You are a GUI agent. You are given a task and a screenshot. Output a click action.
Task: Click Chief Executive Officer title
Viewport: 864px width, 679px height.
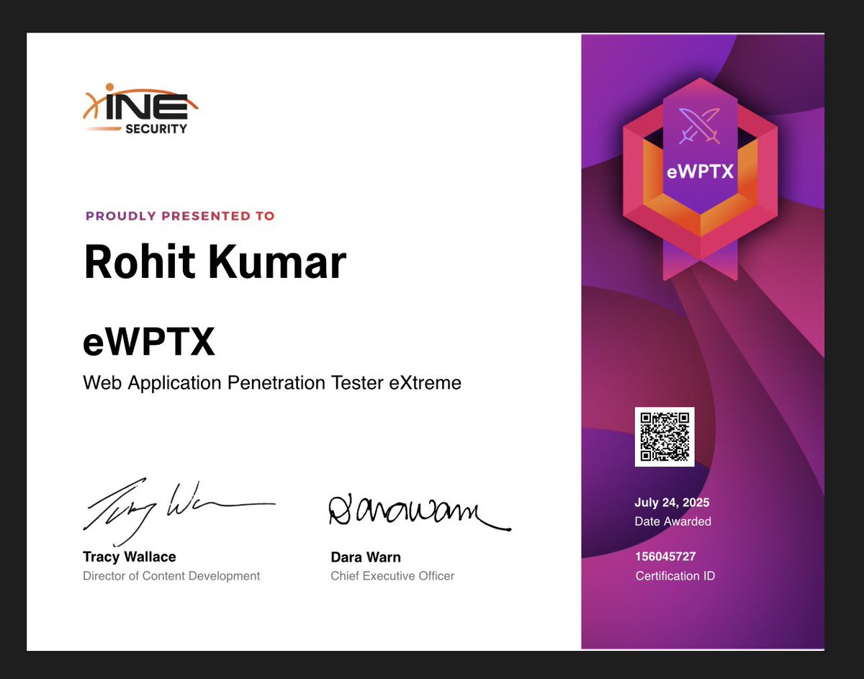[x=392, y=576]
